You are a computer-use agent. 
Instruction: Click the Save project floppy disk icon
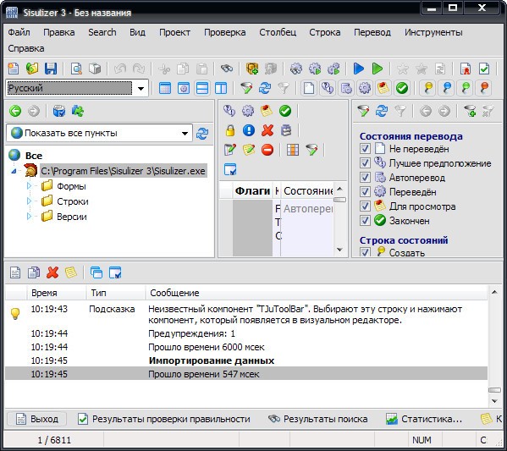[51, 69]
